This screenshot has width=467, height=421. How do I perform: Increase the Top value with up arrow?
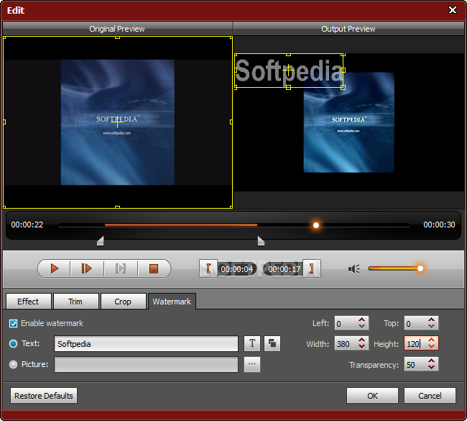coord(431,320)
